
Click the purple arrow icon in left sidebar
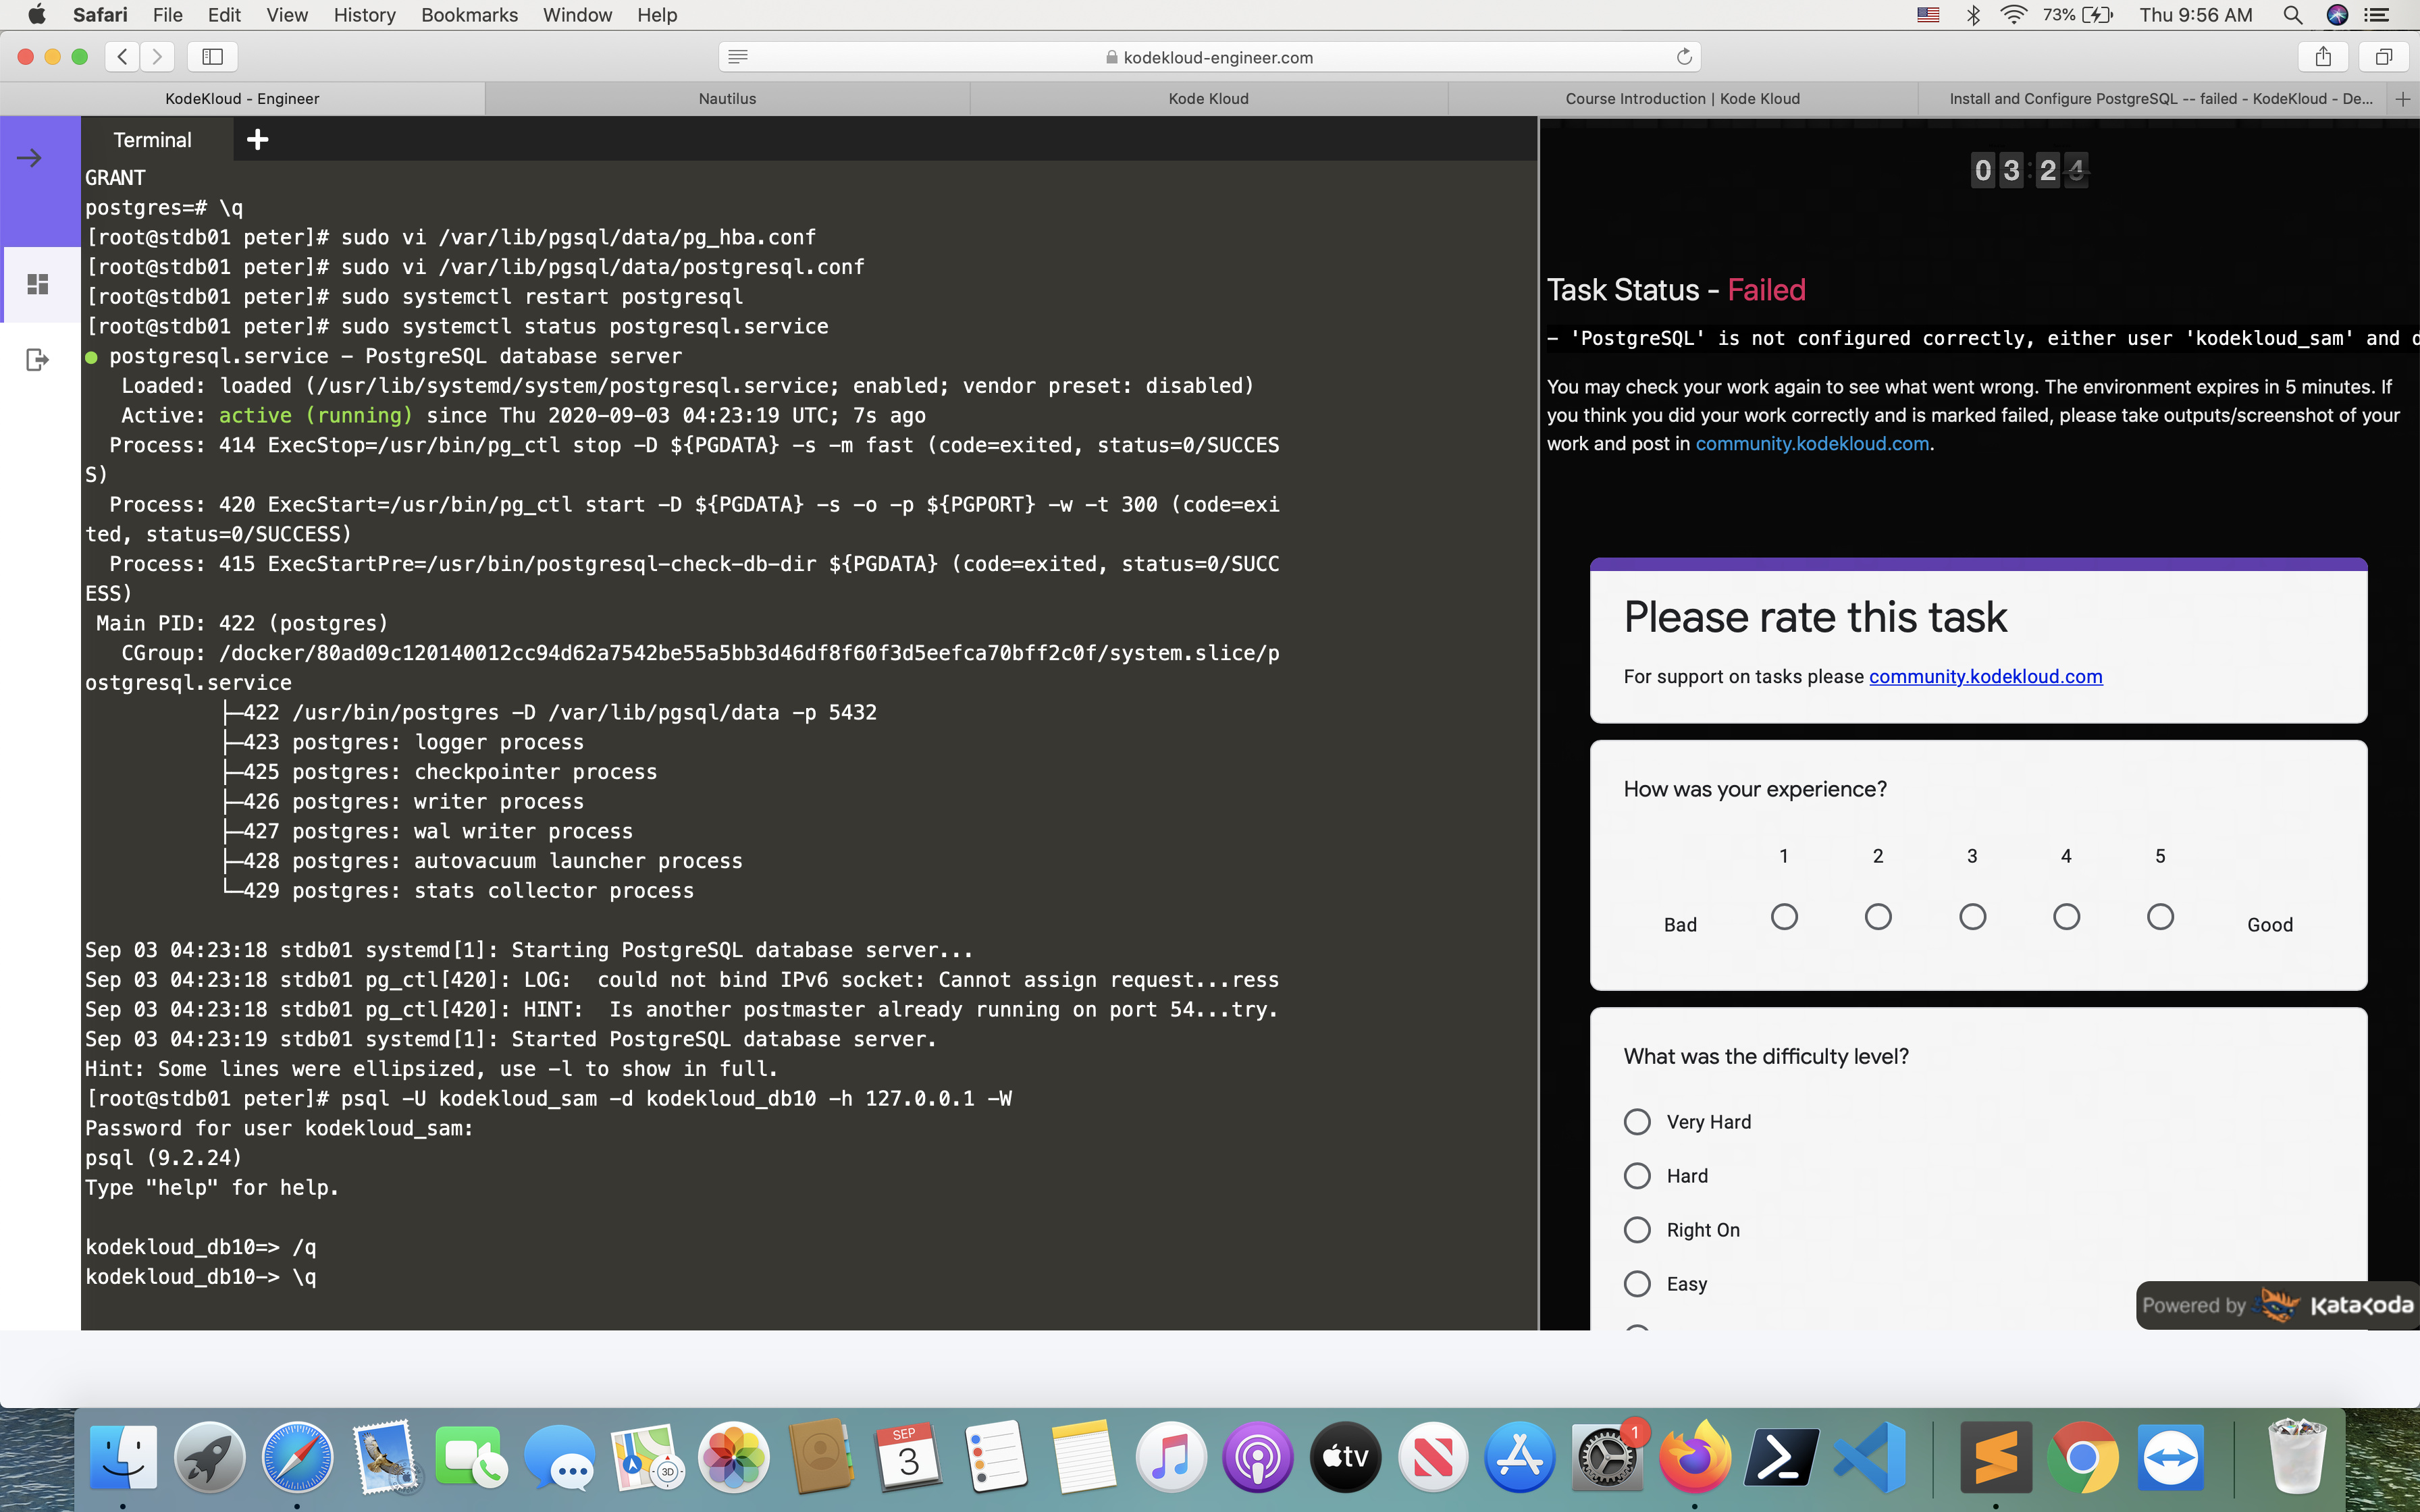[x=30, y=158]
